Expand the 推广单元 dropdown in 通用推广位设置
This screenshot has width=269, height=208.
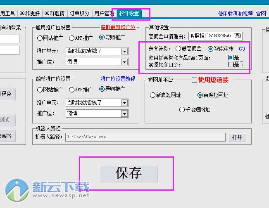click(x=124, y=51)
